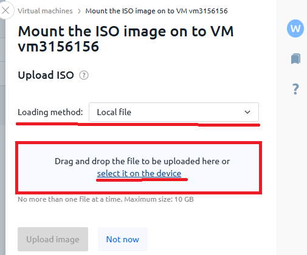Open the Local file loading method dropdown
307x255 pixels.
(x=174, y=112)
